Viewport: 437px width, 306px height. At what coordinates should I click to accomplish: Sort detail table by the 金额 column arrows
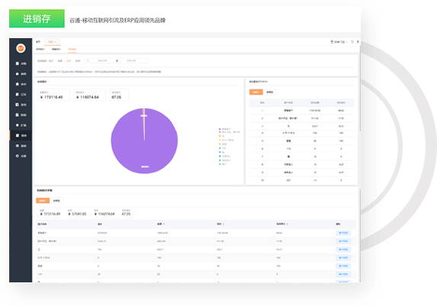164,224
